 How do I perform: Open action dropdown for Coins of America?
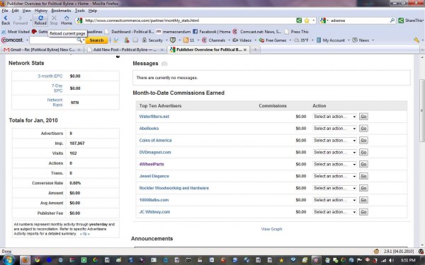click(x=335, y=141)
